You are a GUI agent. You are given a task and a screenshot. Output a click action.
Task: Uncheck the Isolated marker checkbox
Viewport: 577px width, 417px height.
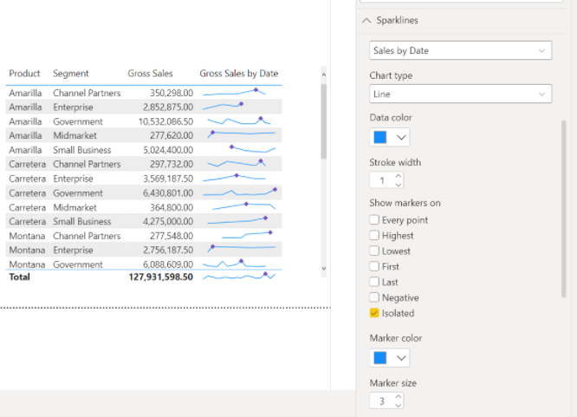tap(374, 313)
